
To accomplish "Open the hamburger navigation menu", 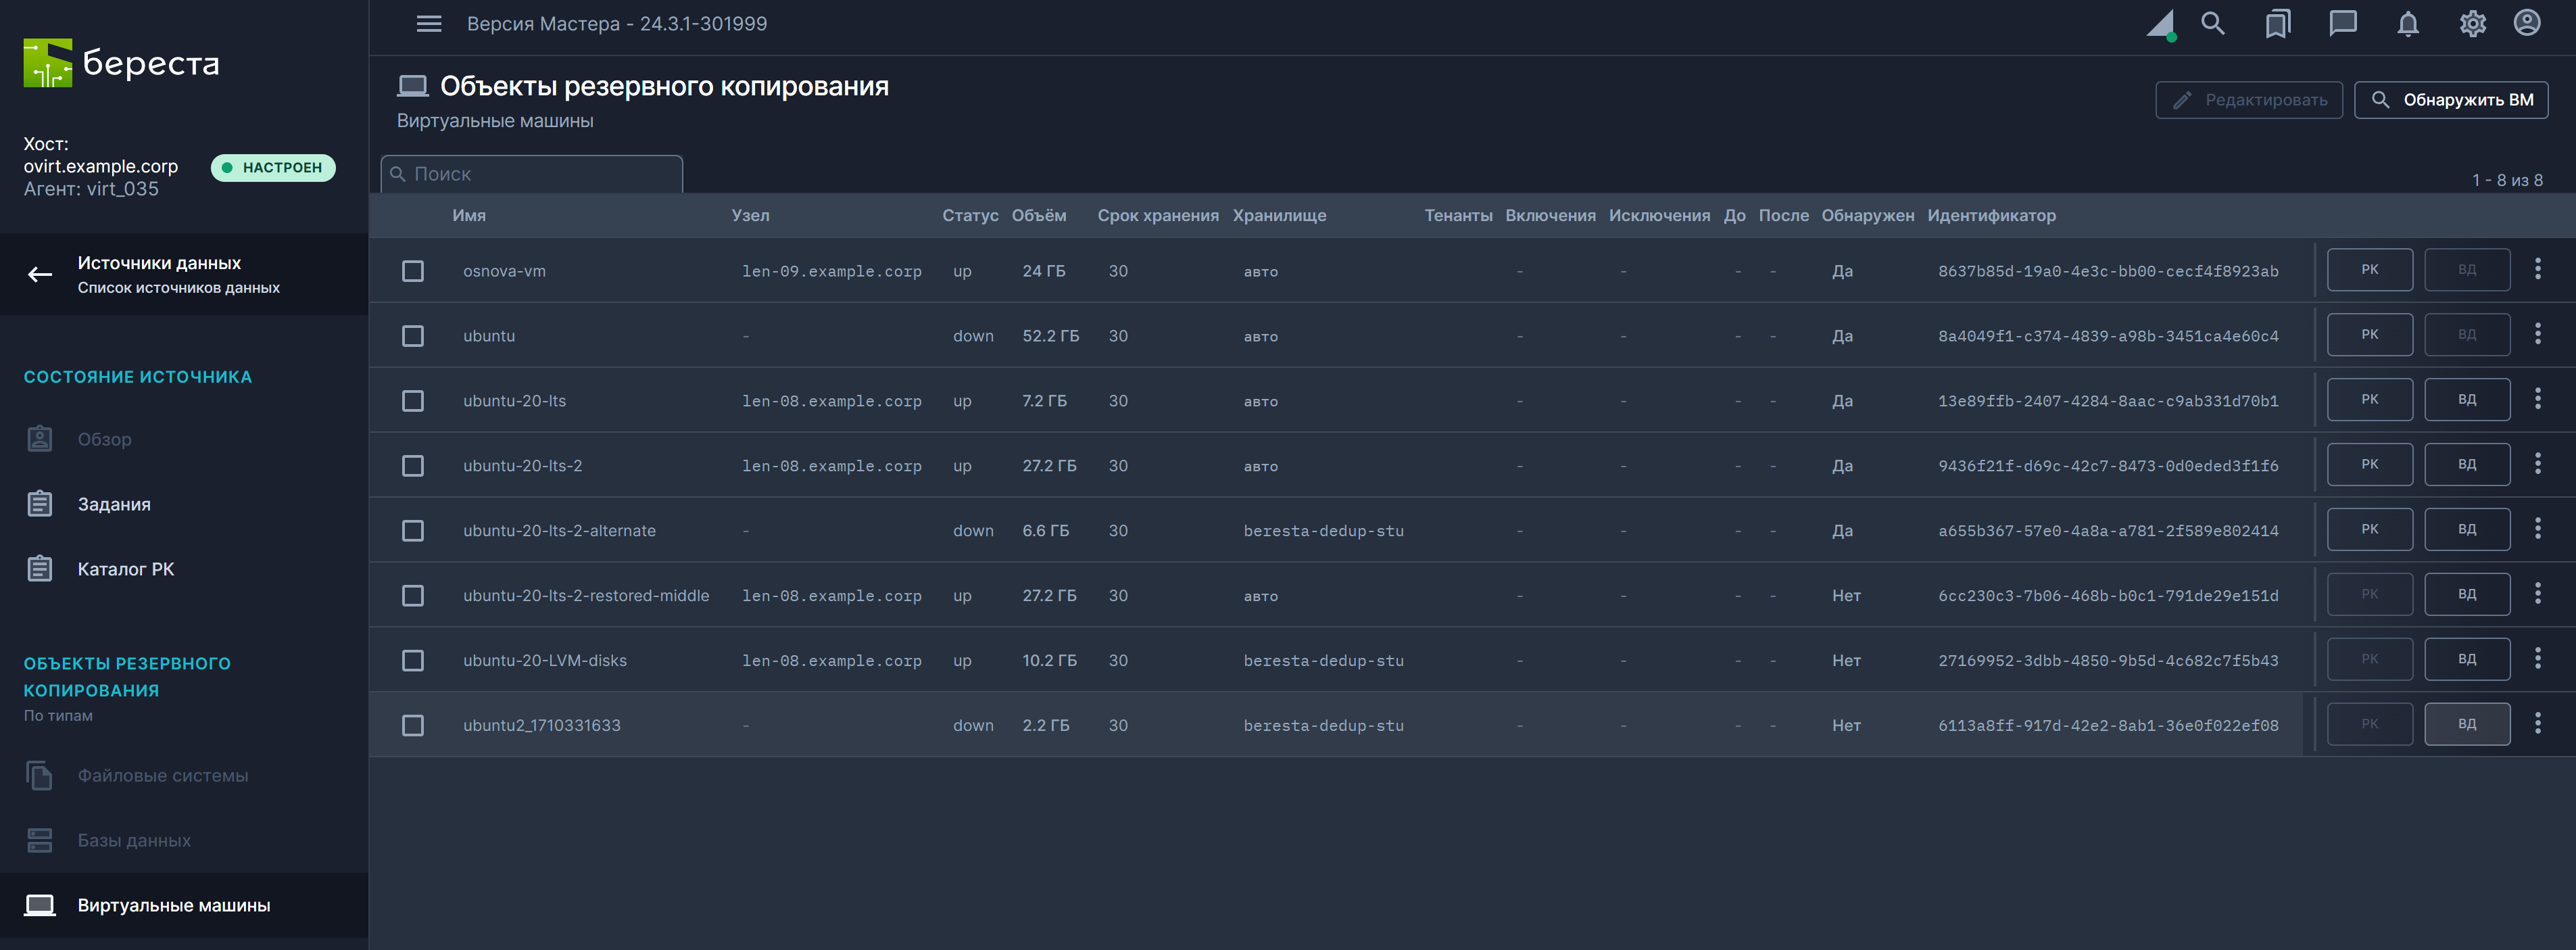I will point(429,24).
